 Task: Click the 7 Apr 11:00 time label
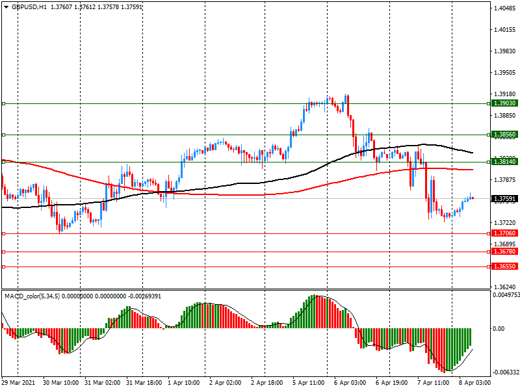click(x=433, y=383)
